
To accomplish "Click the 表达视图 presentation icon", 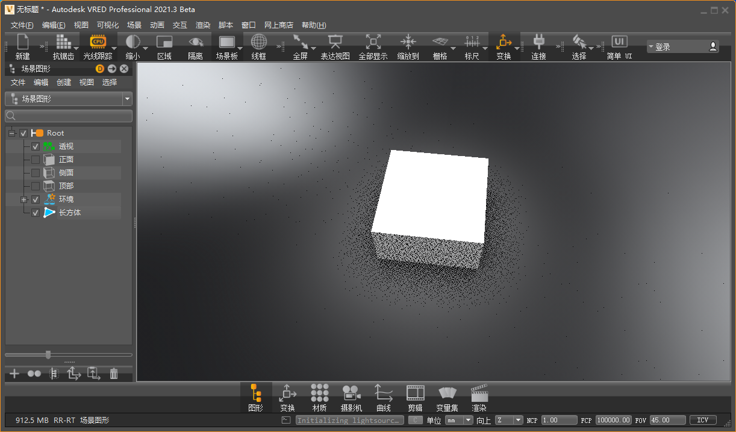I will [x=335, y=42].
